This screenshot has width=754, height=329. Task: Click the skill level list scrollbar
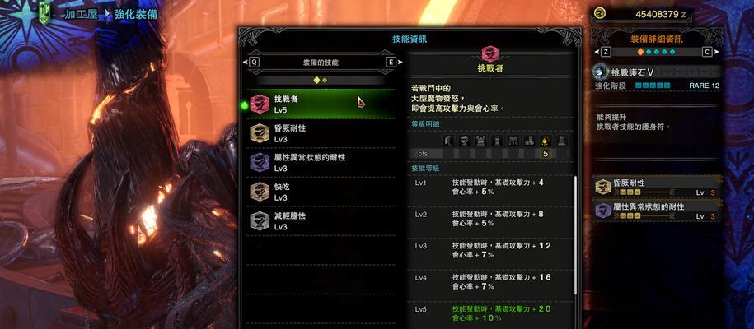tap(576, 235)
